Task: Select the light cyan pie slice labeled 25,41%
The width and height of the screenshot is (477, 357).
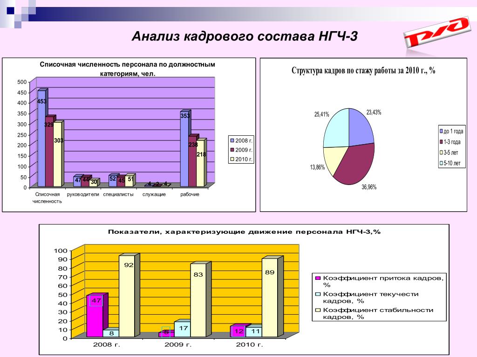Action: 337,129
